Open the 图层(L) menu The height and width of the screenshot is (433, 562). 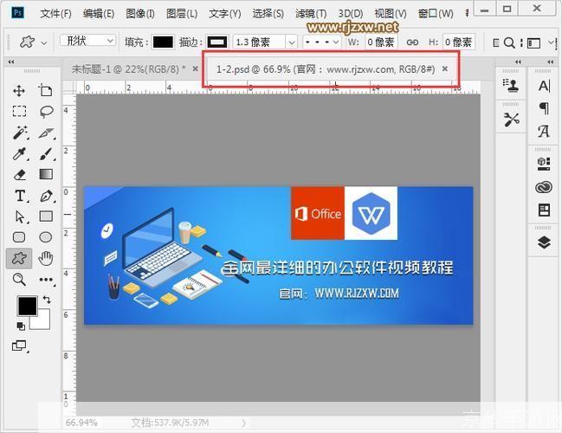182,14
